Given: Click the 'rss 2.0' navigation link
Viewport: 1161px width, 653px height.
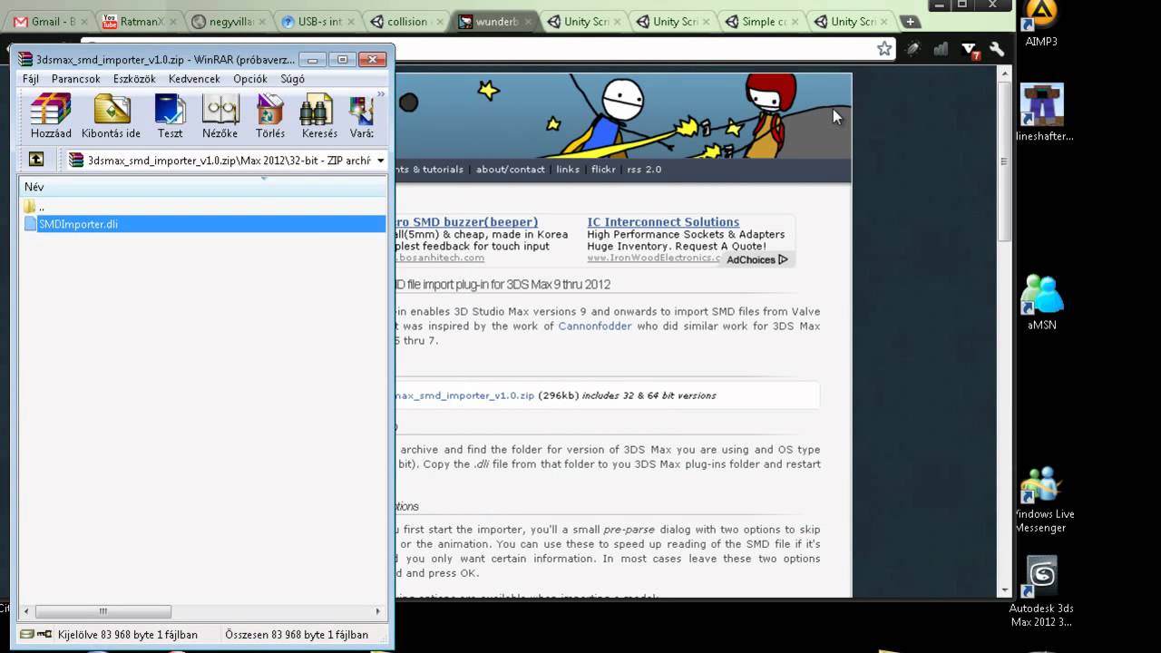Looking at the screenshot, I should click(644, 170).
